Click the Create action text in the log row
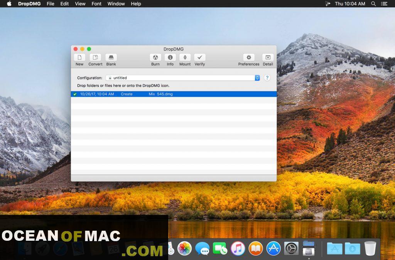 coord(127,94)
